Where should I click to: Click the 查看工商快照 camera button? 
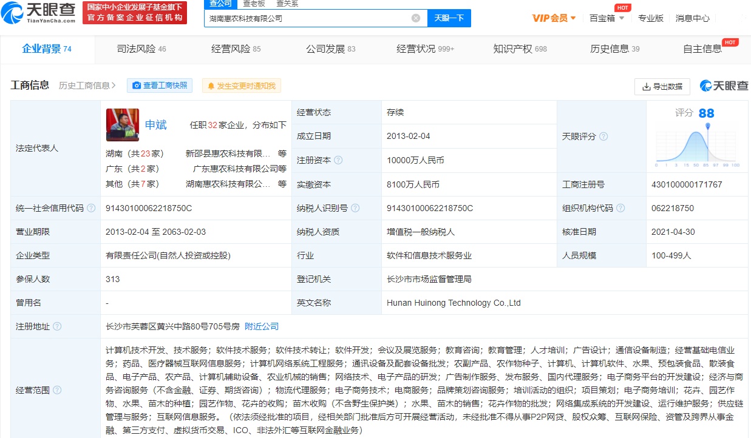point(160,86)
